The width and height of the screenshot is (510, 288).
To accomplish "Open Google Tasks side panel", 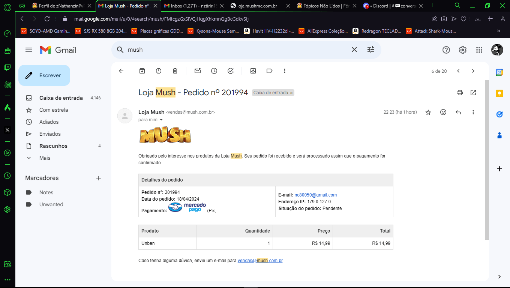I will click(x=499, y=114).
